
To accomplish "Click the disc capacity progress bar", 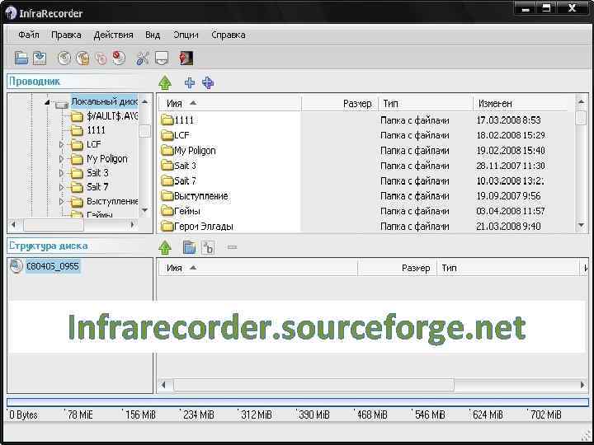I will click(298, 402).
